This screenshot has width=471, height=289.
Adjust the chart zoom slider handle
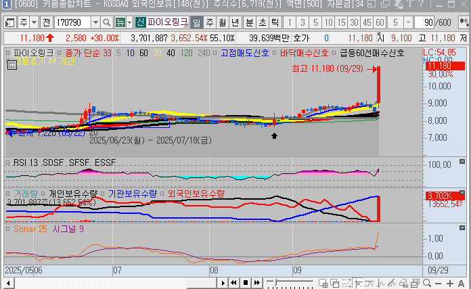pos(275,282)
